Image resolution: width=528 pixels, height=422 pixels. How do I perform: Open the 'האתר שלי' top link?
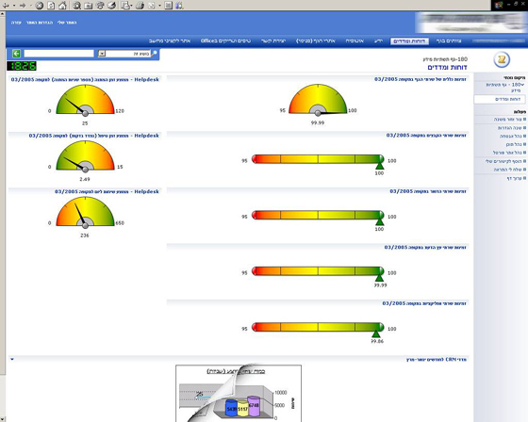(67, 23)
